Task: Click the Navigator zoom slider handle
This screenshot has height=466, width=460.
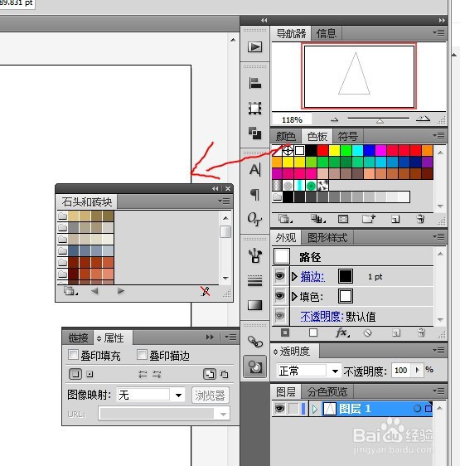Action: point(380,121)
